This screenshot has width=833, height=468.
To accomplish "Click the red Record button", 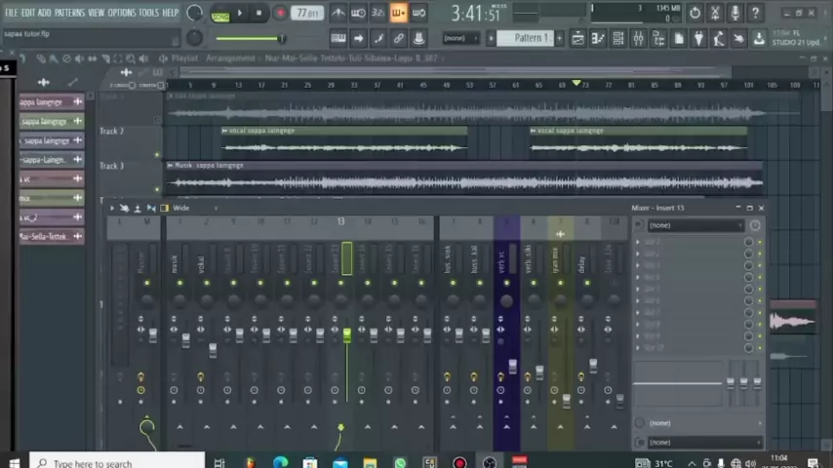I will pyautogui.click(x=280, y=13).
